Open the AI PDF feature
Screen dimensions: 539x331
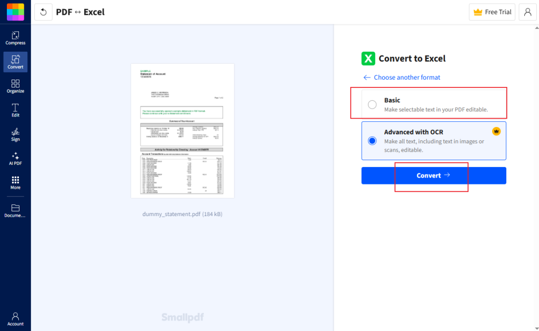(x=15, y=159)
